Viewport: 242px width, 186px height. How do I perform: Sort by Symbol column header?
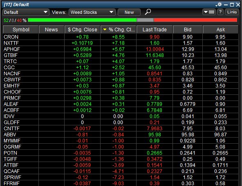click(x=21, y=30)
